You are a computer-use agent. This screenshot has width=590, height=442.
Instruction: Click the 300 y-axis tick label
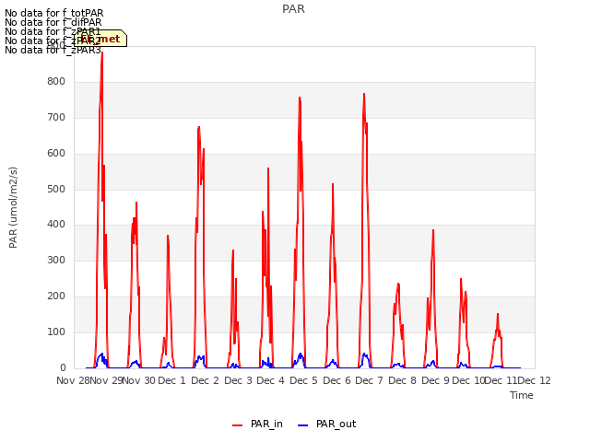(x=56, y=260)
